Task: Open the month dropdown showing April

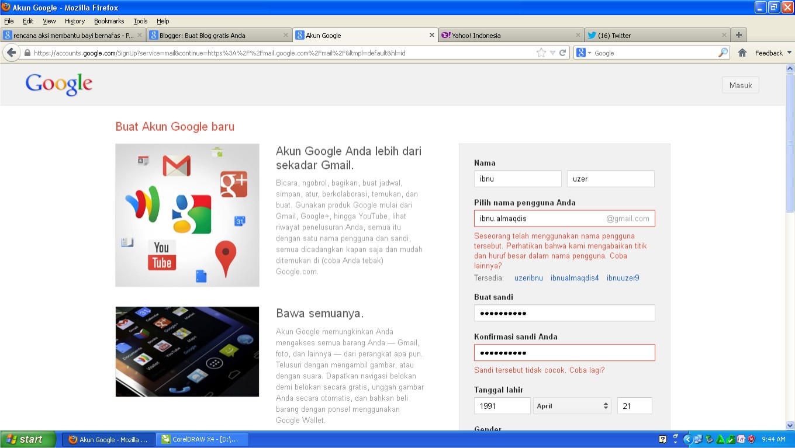Action: [x=572, y=406]
